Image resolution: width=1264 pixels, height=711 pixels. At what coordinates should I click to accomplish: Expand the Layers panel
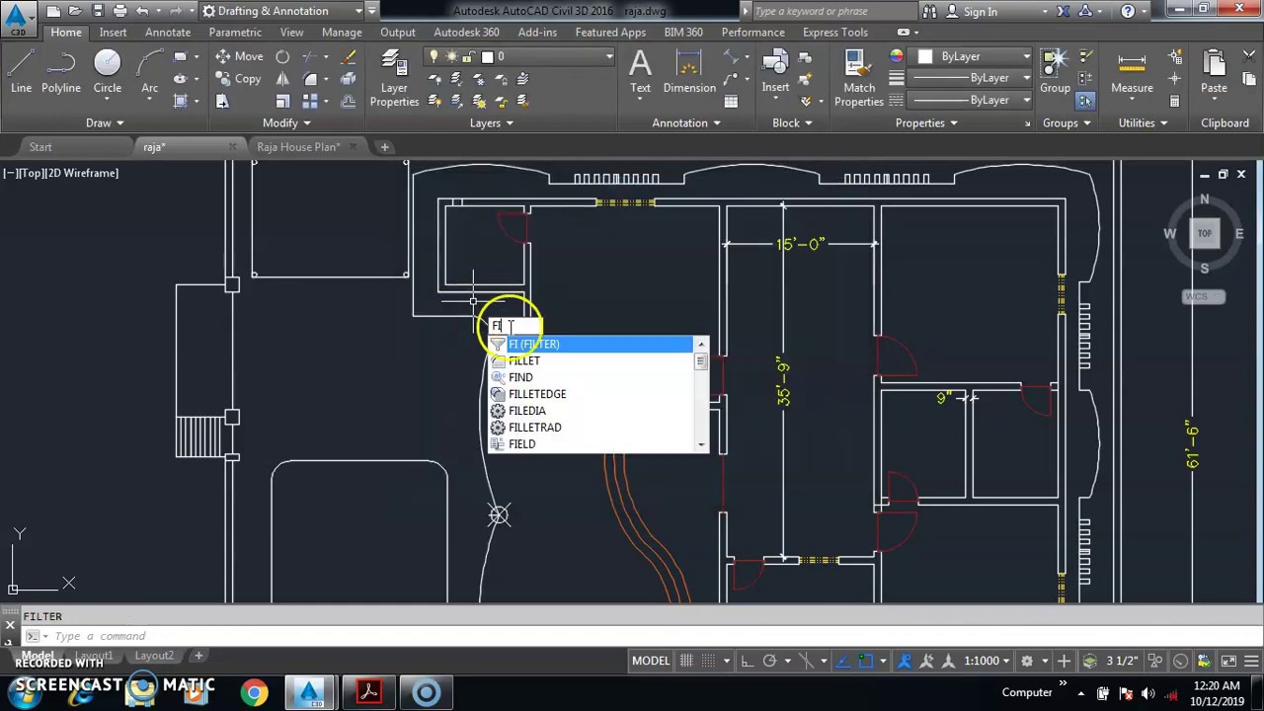tap(491, 122)
